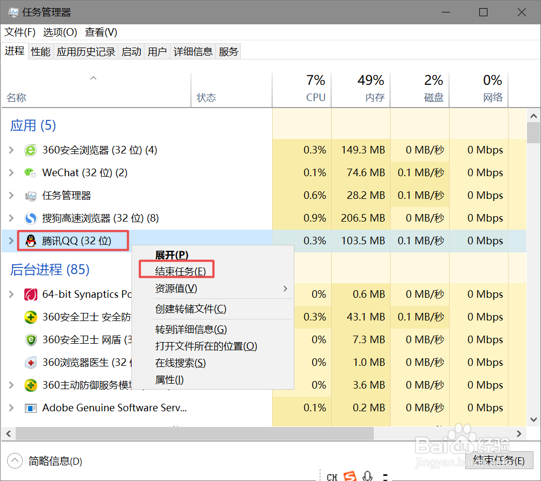This screenshot has width=541, height=481.
Task: Collapse to 简略信息(D) view
Action: pos(45,461)
